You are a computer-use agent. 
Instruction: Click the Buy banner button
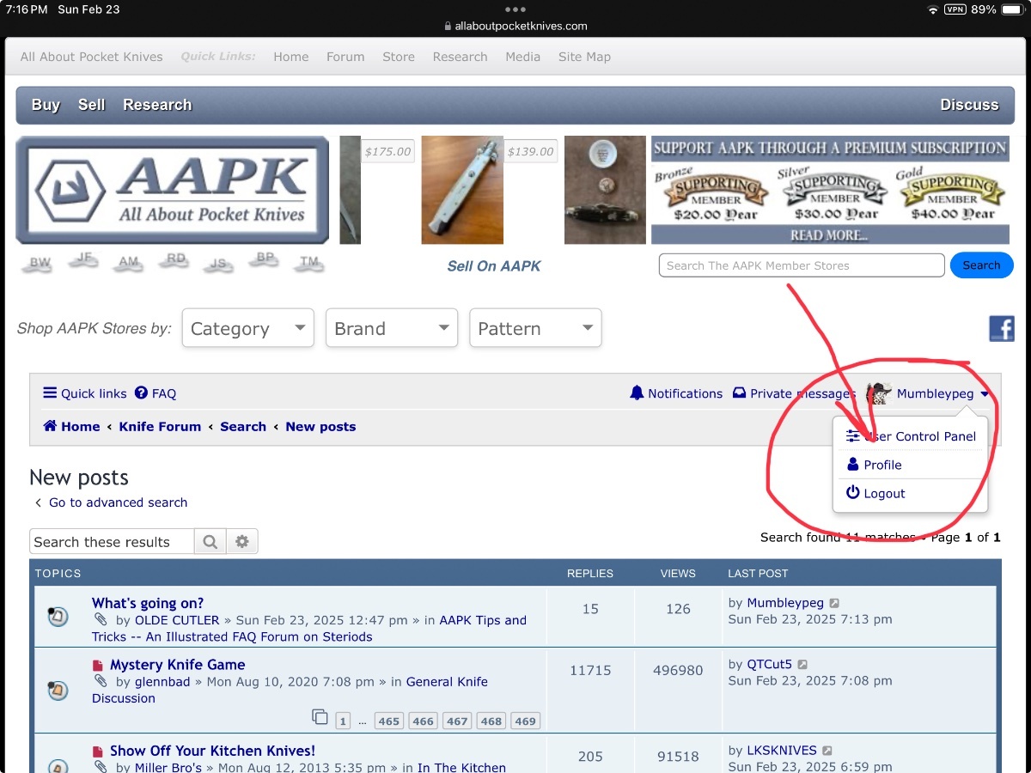click(x=46, y=105)
